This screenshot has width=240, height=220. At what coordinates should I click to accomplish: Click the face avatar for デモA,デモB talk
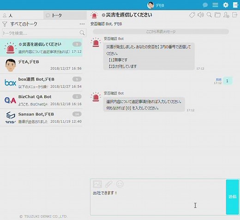10,65
